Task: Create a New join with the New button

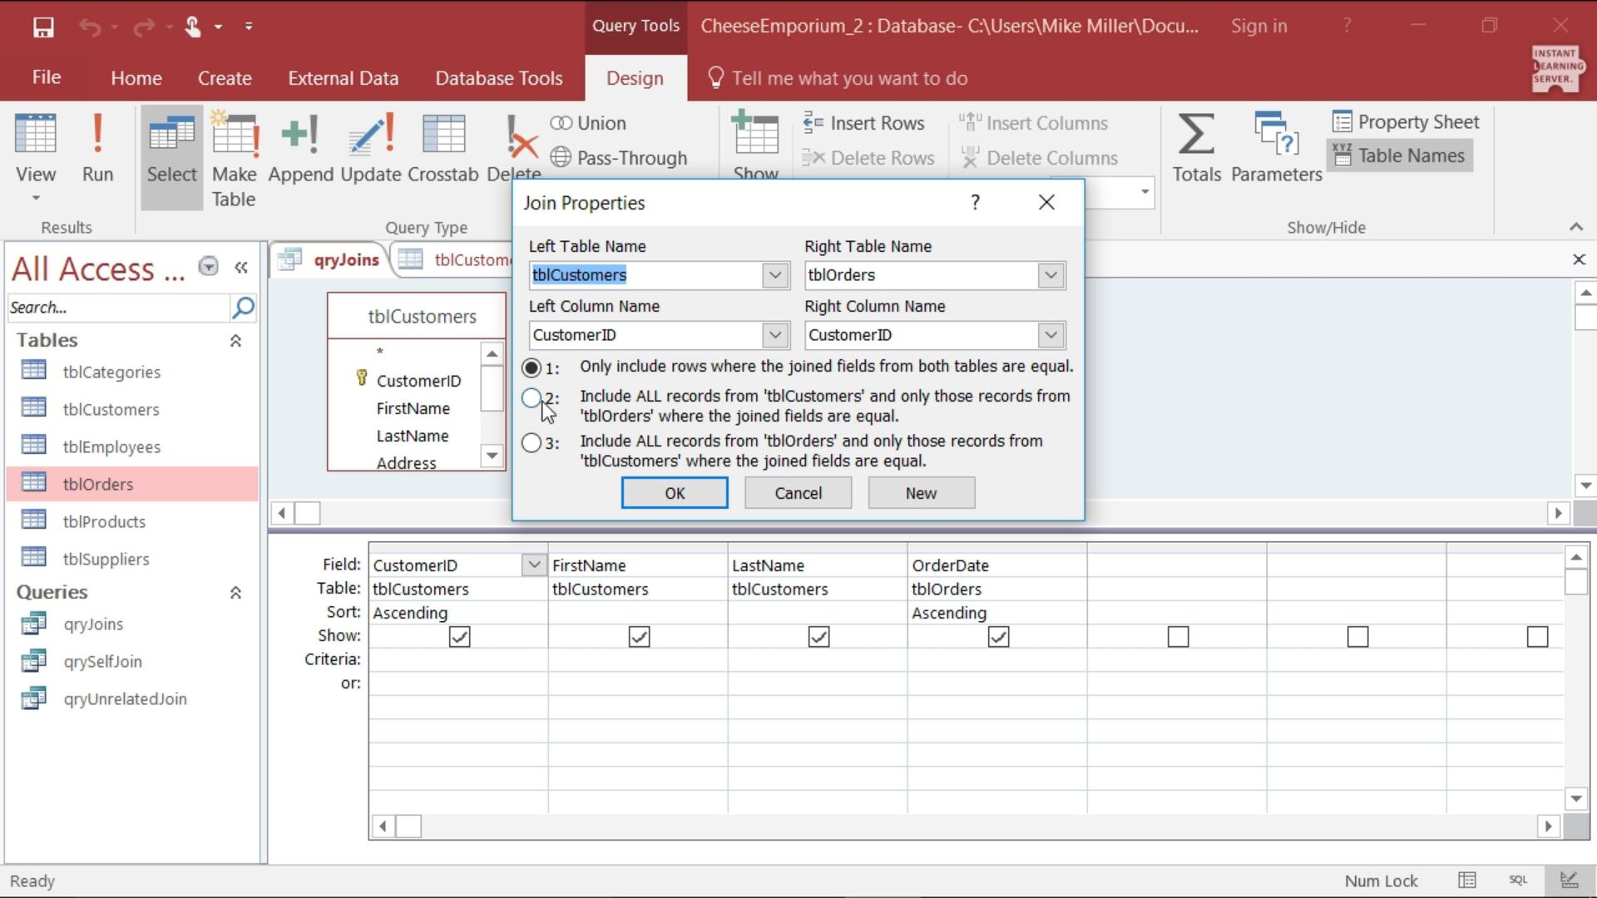Action: (921, 492)
